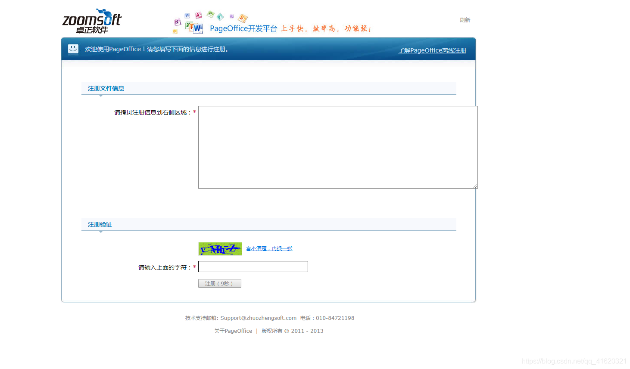Click 关于PageOffice footer link
This screenshot has width=630, height=369.
(x=233, y=331)
